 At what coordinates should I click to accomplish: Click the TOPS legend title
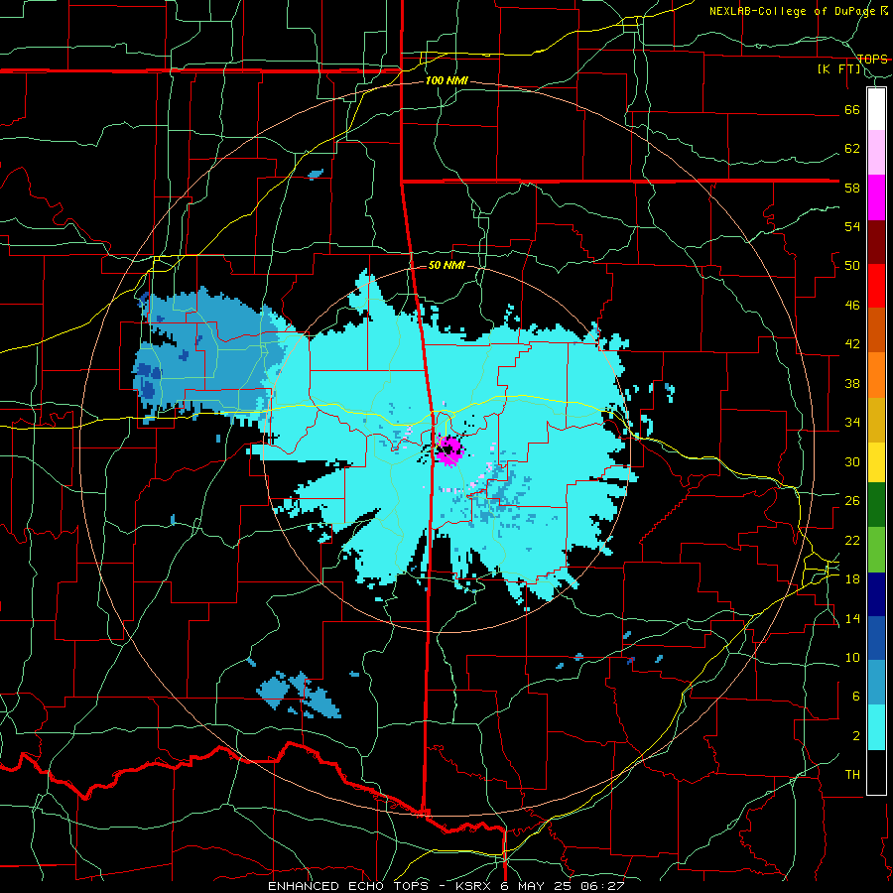click(872, 59)
